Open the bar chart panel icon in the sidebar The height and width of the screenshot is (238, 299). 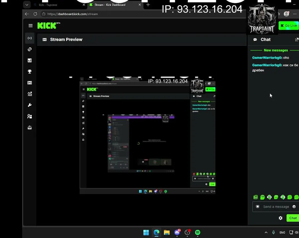29,60
